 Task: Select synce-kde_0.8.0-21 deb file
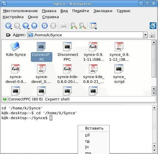[94, 74]
